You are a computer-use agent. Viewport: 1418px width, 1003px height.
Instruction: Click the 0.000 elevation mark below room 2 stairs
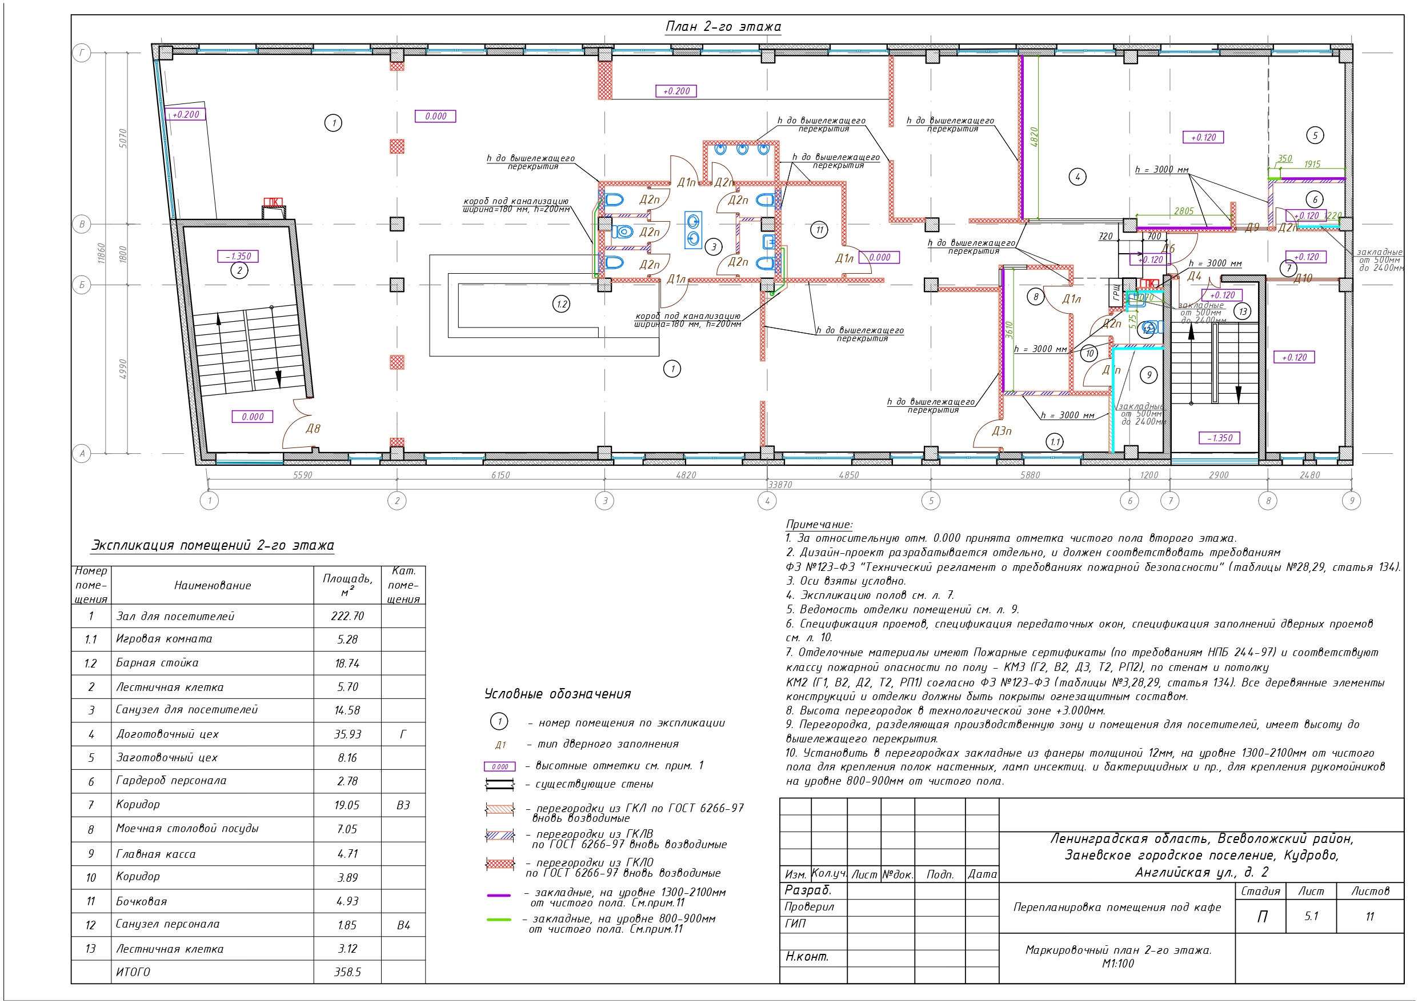coord(253,417)
